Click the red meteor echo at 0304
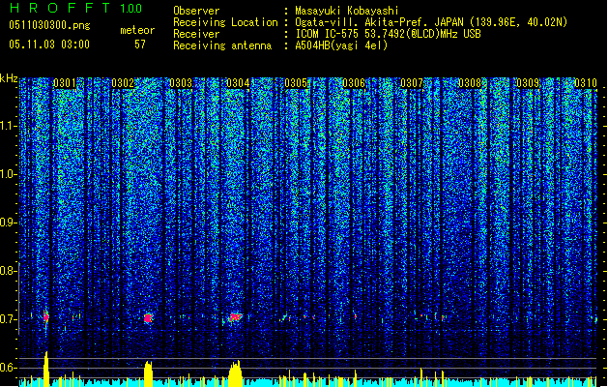608x387 pixels. tap(235, 317)
